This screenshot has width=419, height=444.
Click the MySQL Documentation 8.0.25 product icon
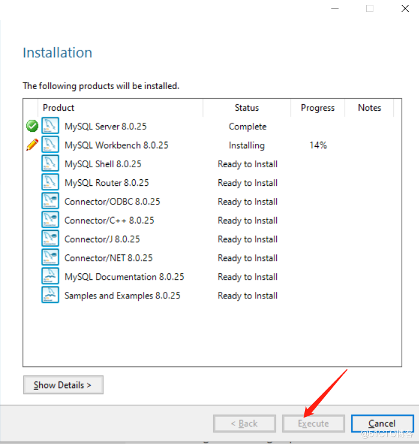[50, 276]
